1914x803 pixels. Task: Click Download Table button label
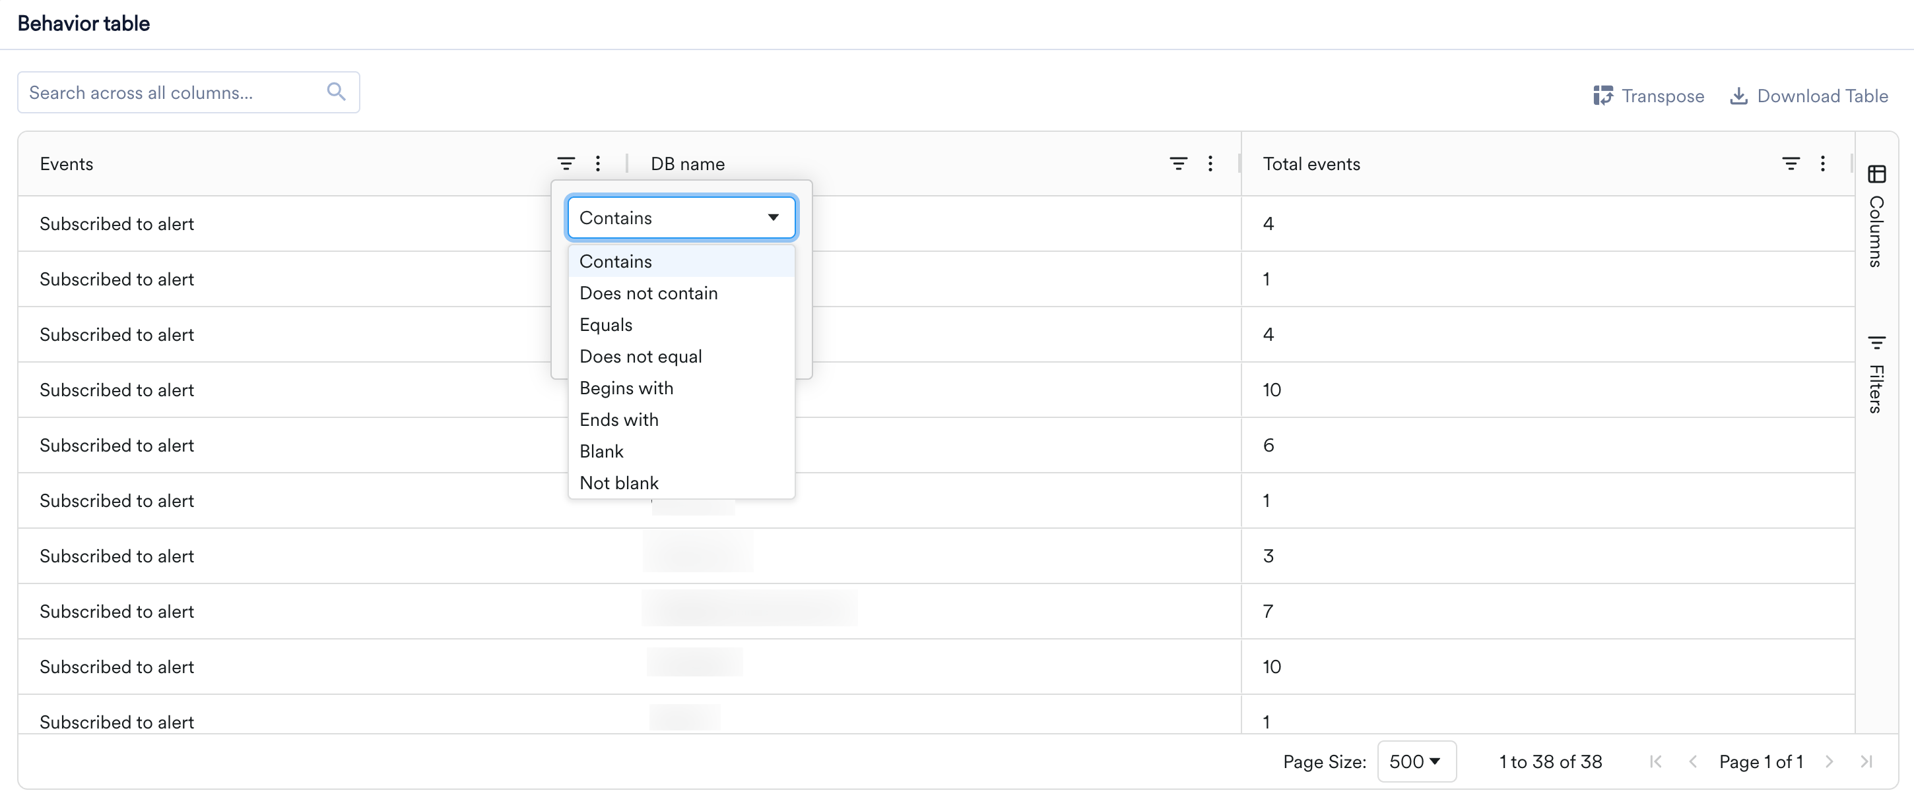(x=1822, y=96)
